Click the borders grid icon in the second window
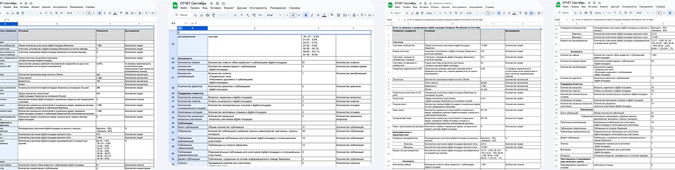Image resolution: width=675 pixels, height=170 pixels. [339, 15]
